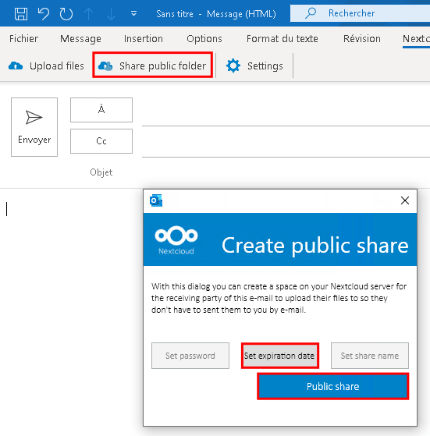The height and width of the screenshot is (436, 430).
Task: Switch to the Révision tab
Action: click(362, 39)
